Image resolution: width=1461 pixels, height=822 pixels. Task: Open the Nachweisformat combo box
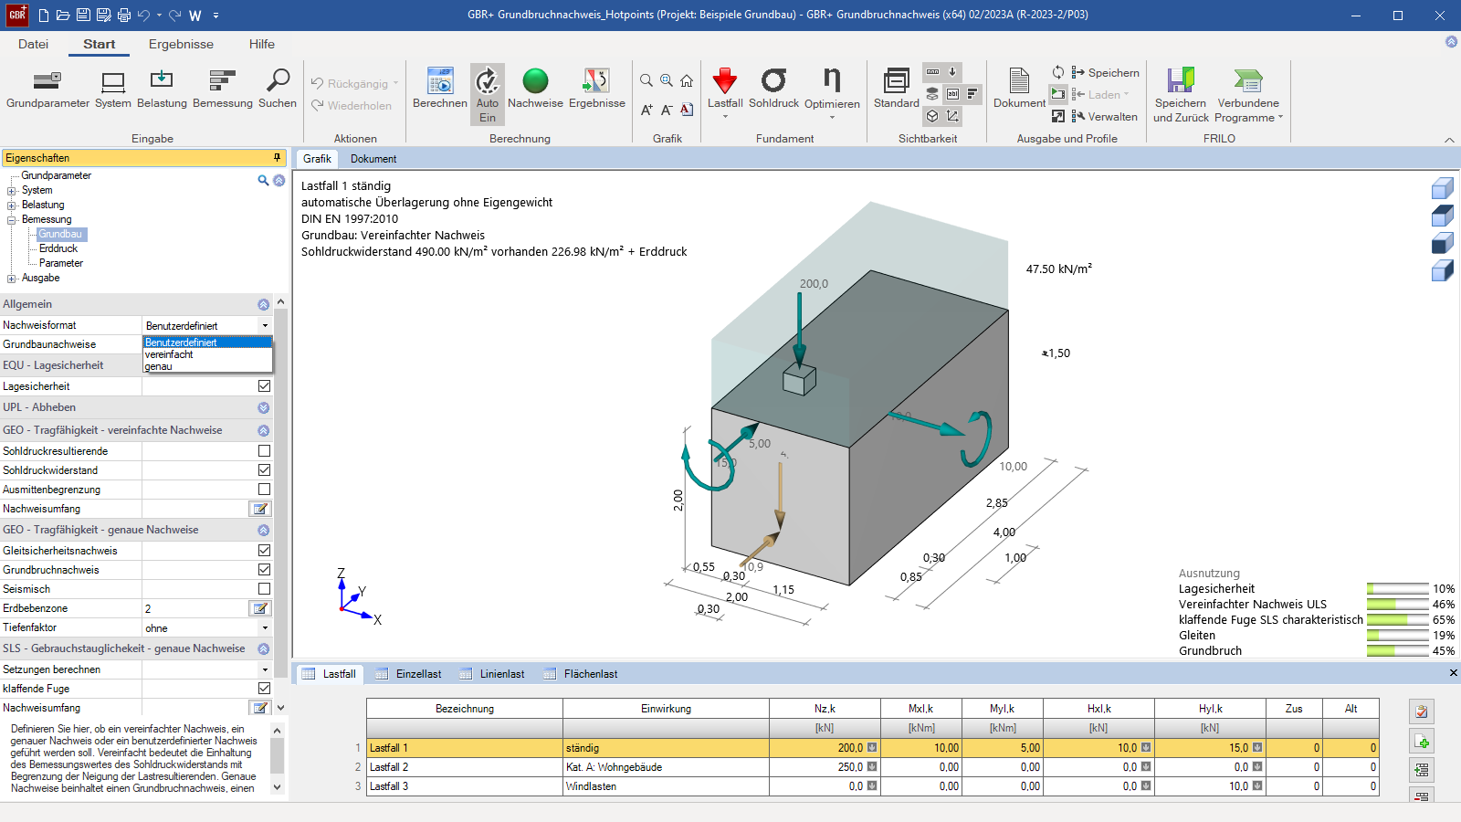coord(207,325)
